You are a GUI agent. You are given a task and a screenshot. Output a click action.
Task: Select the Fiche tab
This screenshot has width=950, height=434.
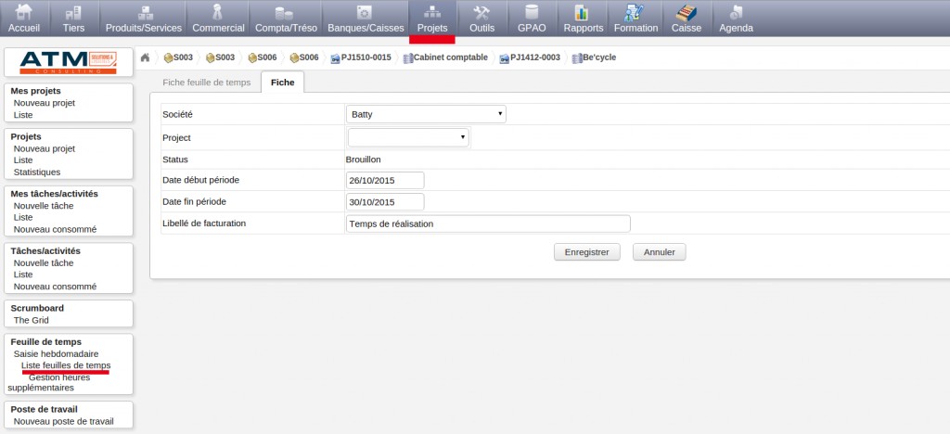tap(282, 83)
